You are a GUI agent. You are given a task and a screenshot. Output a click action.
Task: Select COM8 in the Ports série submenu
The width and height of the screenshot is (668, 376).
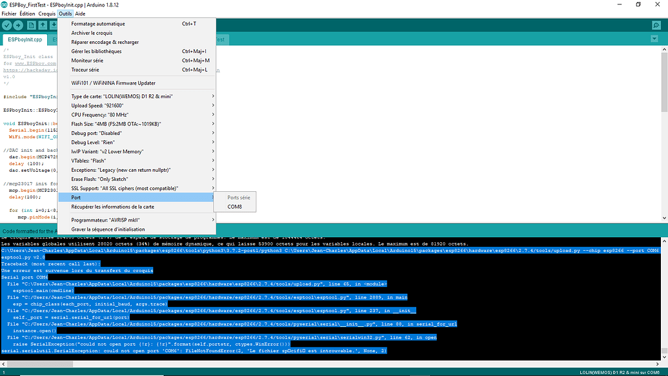234,207
